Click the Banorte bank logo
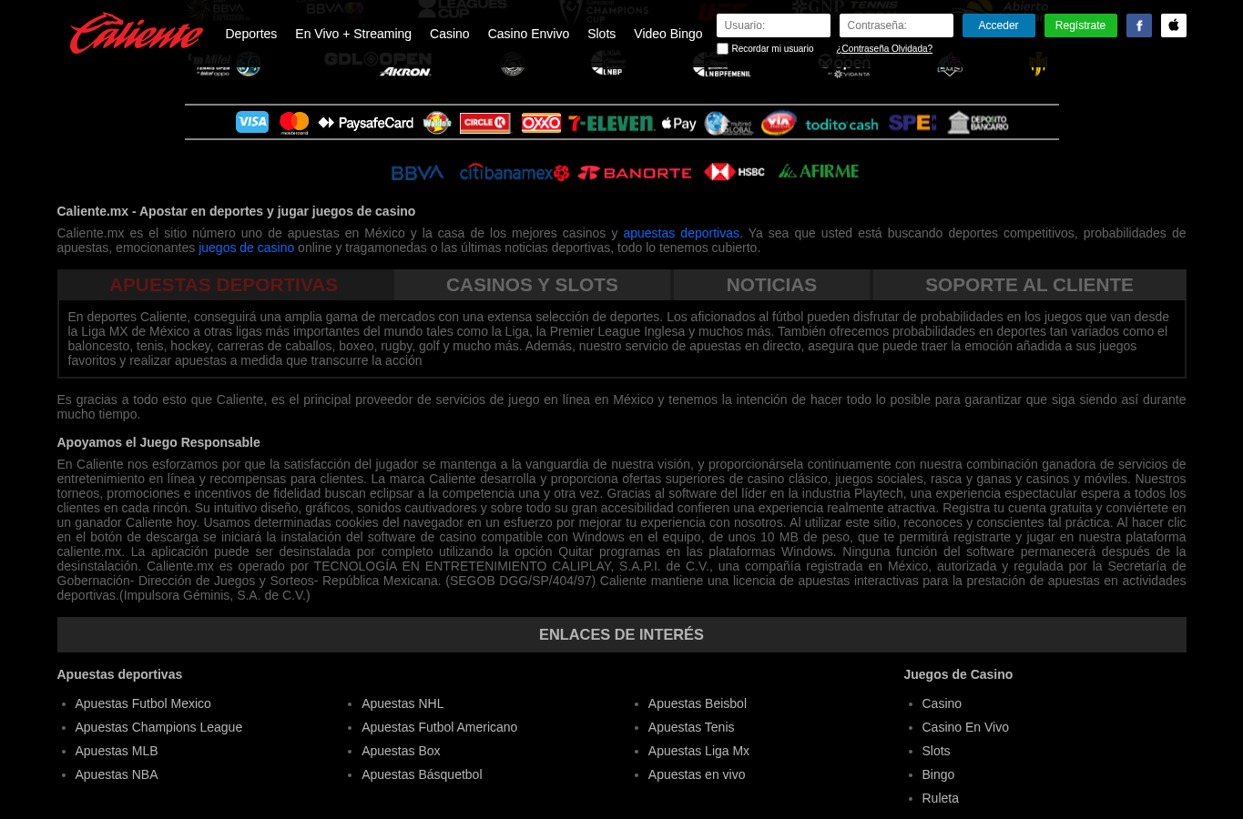This screenshot has width=1243, height=819. (635, 172)
